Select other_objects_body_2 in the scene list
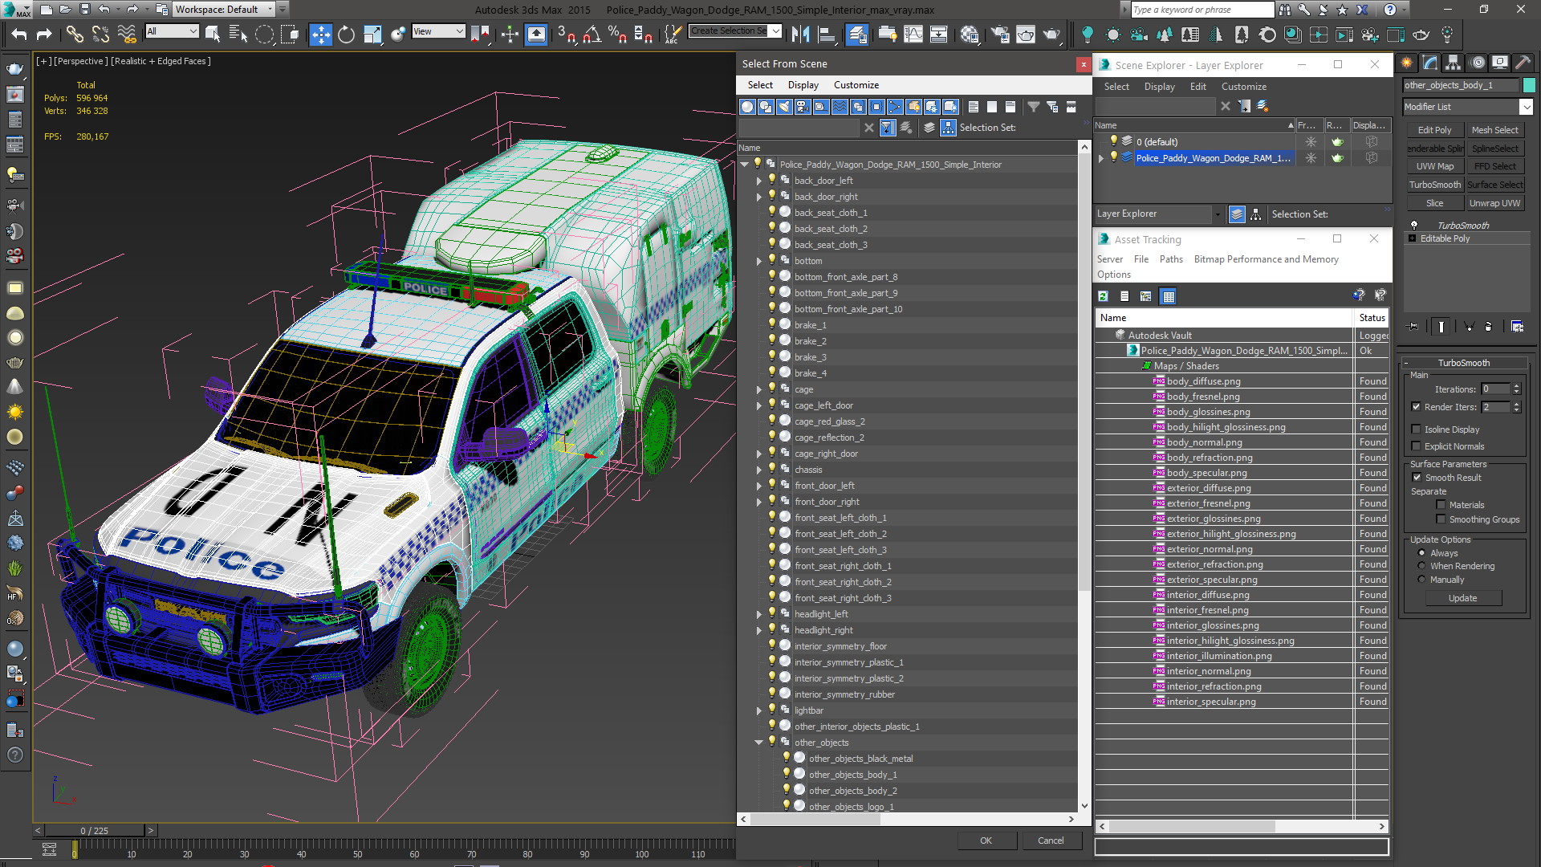The height and width of the screenshot is (867, 1541). point(852,791)
